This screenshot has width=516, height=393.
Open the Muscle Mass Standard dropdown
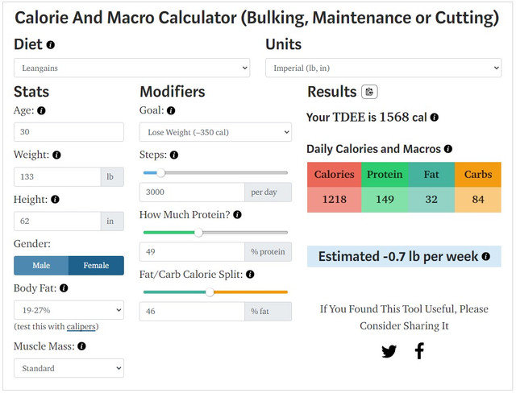[x=69, y=368]
